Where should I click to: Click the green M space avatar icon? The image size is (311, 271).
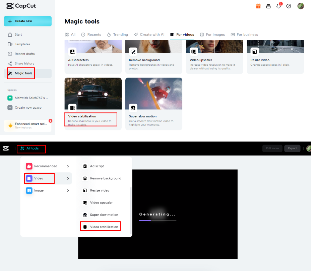click(x=10, y=98)
